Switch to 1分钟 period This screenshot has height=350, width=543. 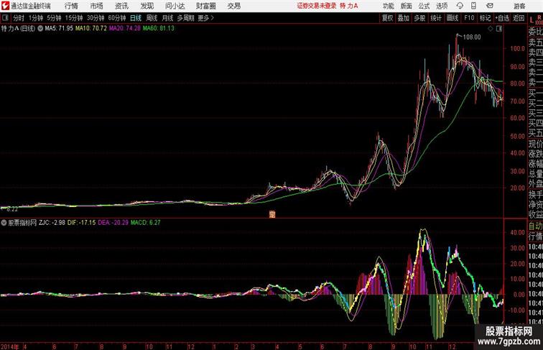pyautogui.click(x=36, y=18)
